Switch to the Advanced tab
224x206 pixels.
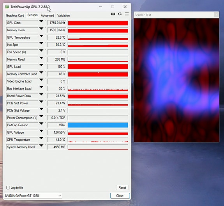pyautogui.click(x=48, y=16)
